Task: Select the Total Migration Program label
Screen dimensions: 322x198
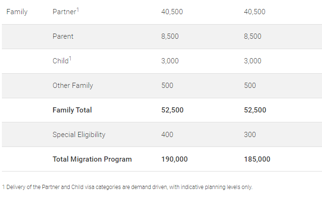Action: point(92,159)
